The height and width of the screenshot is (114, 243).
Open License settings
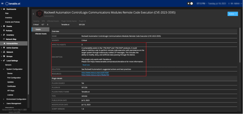click(x=10, y=95)
